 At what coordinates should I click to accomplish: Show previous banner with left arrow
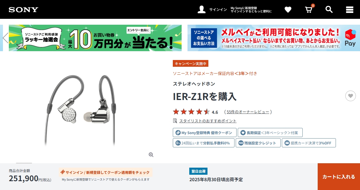coord(5,38)
